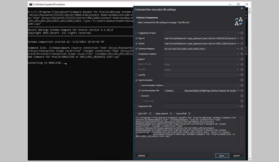
Task: Enable the Echo OFF checkbox
Action: point(136,113)
